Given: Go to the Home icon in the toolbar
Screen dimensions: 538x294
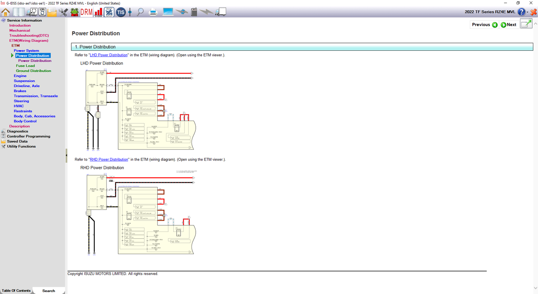Looking at the screenshot, I should point(6,12).
